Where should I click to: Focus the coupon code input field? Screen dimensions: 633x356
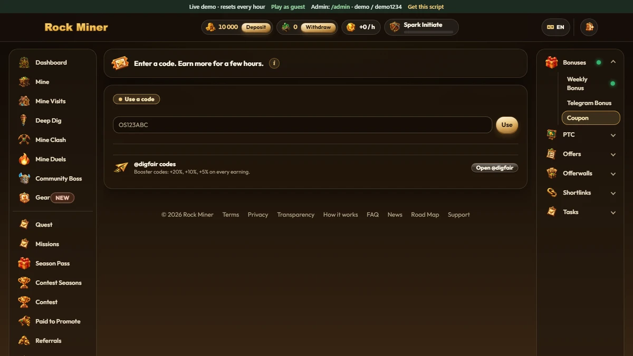(x=302, y=125)
